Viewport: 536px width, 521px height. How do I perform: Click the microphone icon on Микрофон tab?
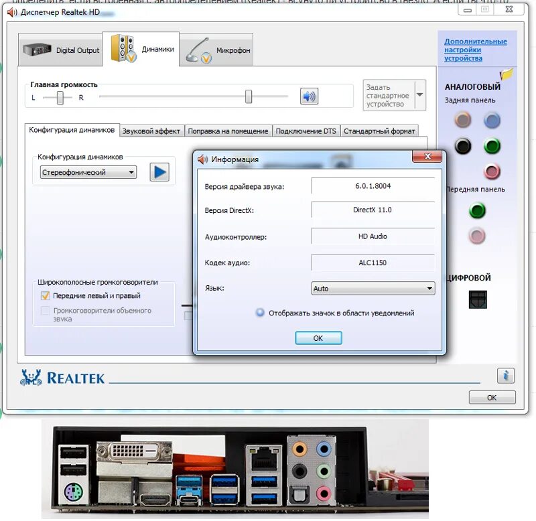pos(198,51)
